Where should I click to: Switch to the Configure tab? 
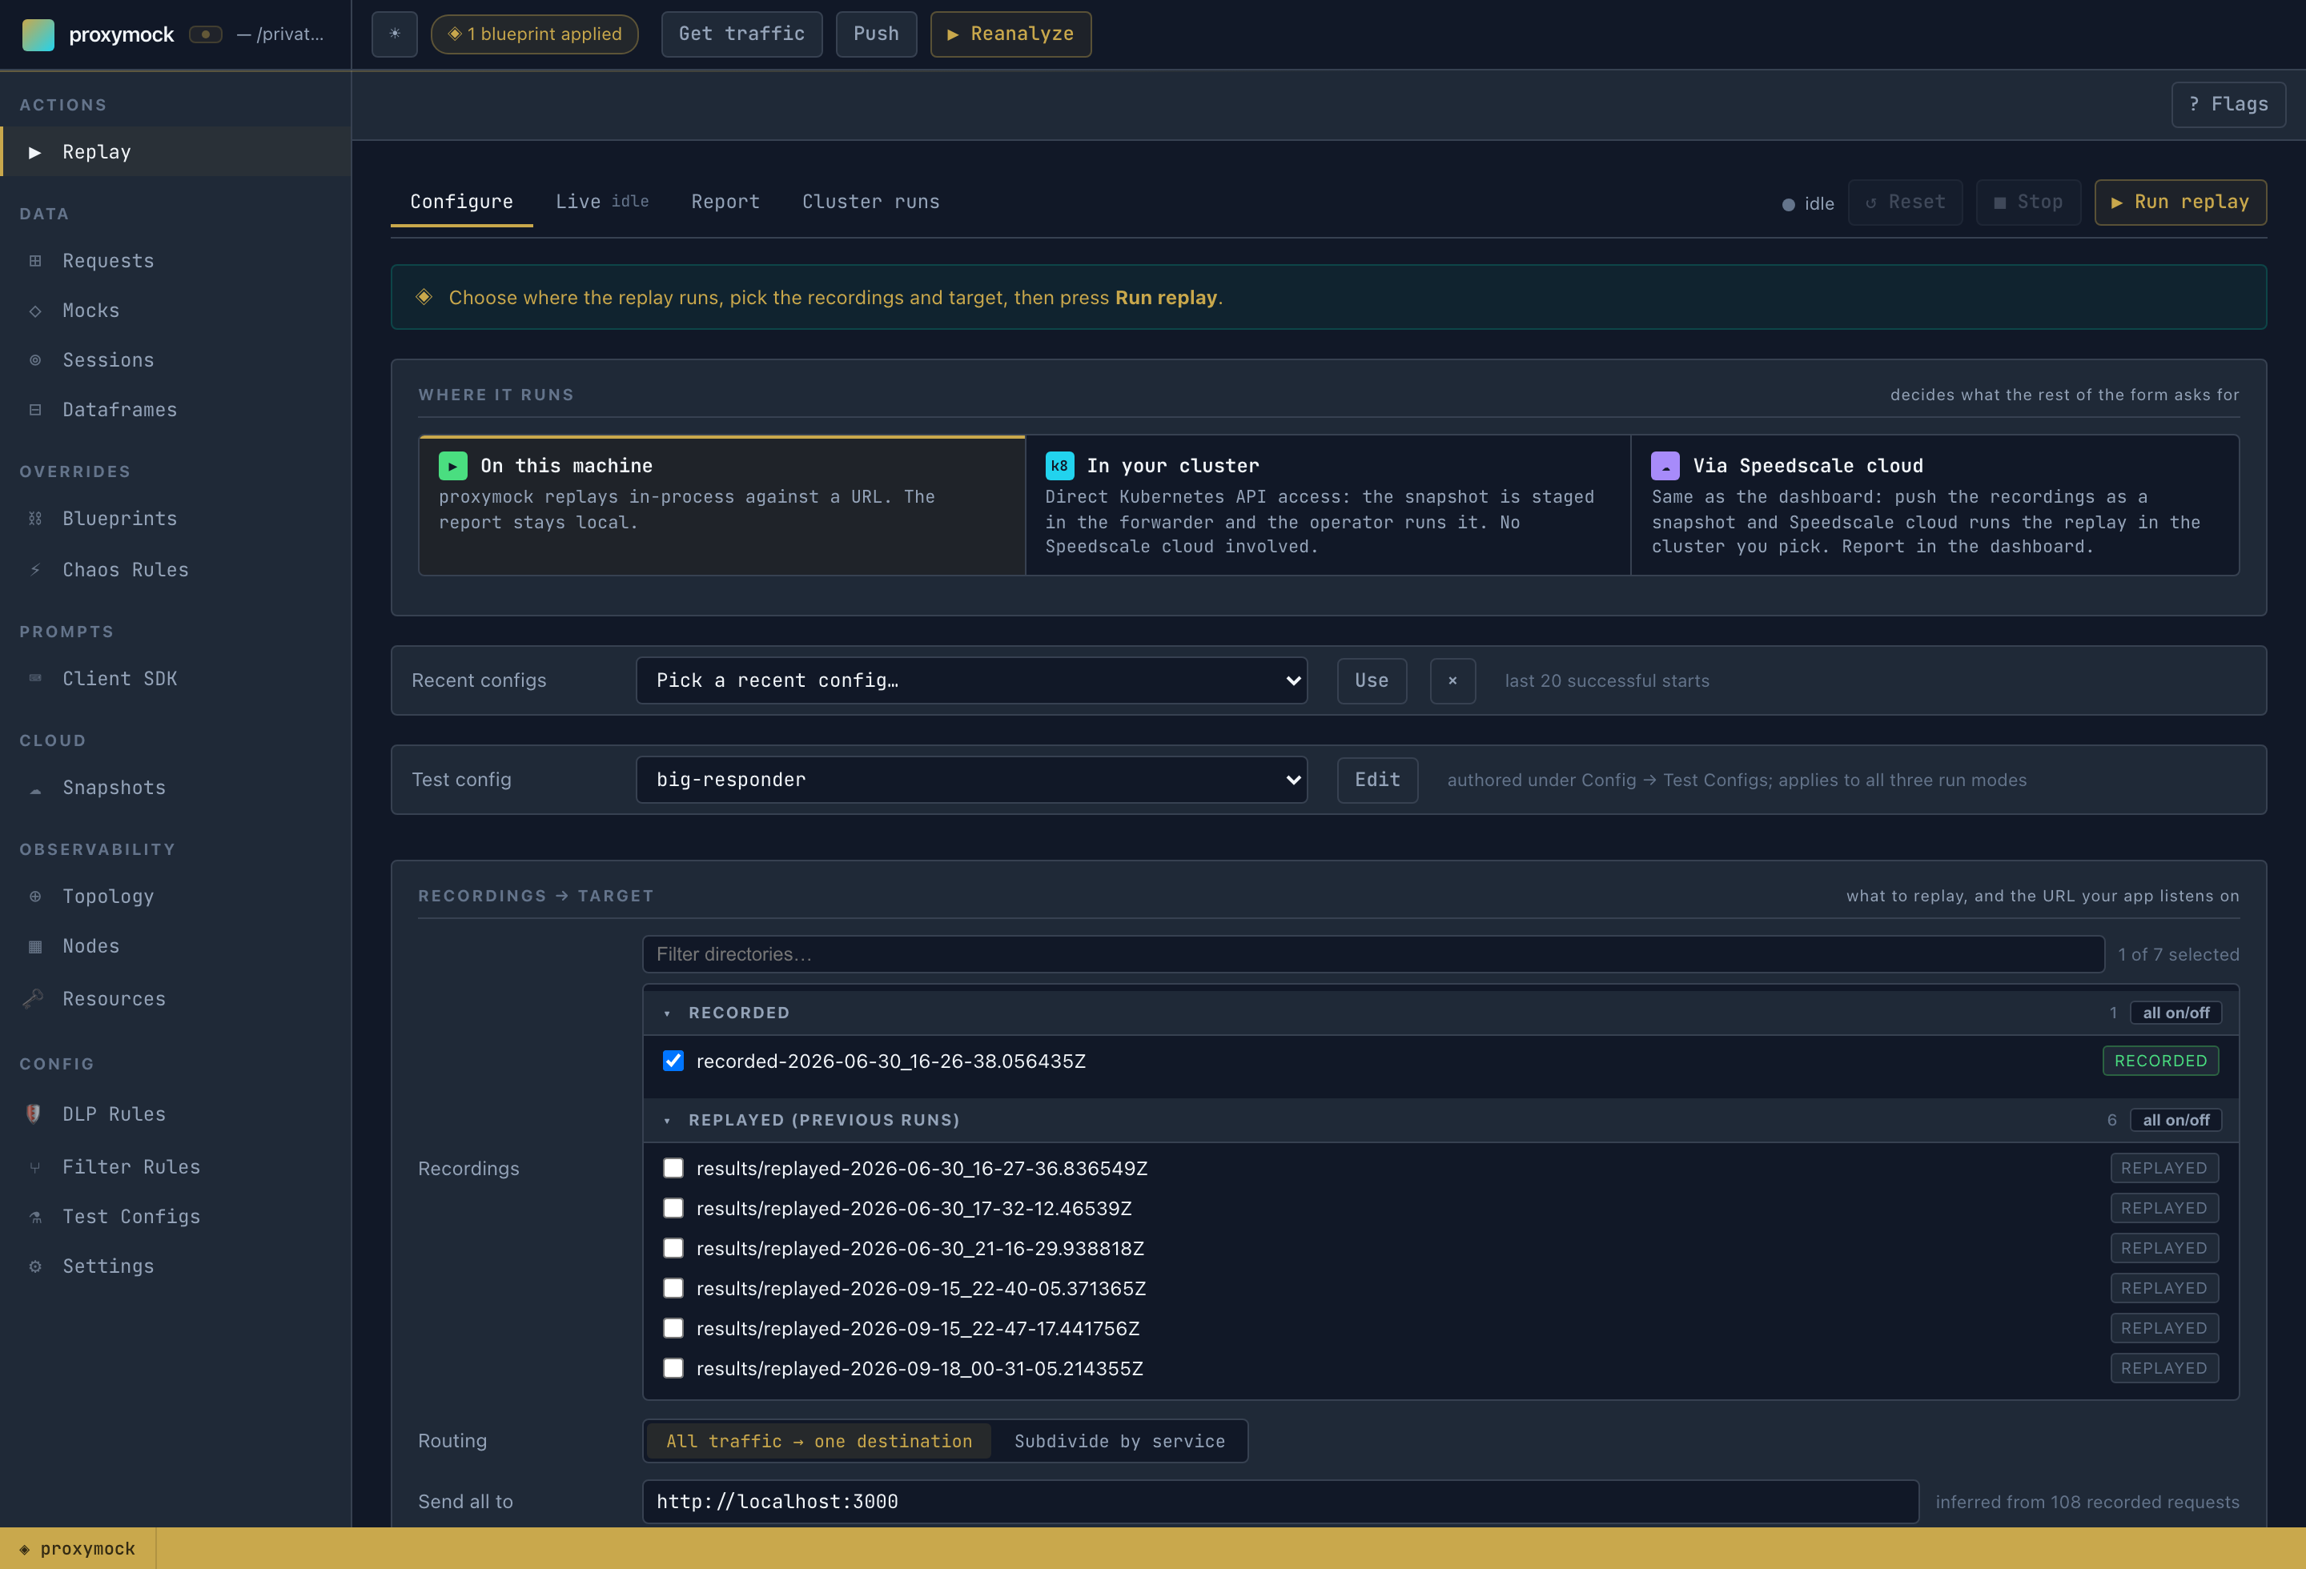[461, 203]
